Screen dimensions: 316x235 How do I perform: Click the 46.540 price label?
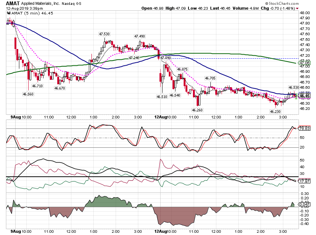[175, 95]
